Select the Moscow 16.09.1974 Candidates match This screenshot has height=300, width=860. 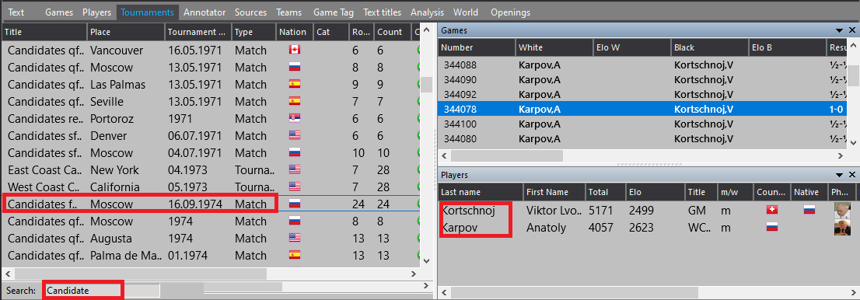[x=211, y=204]
